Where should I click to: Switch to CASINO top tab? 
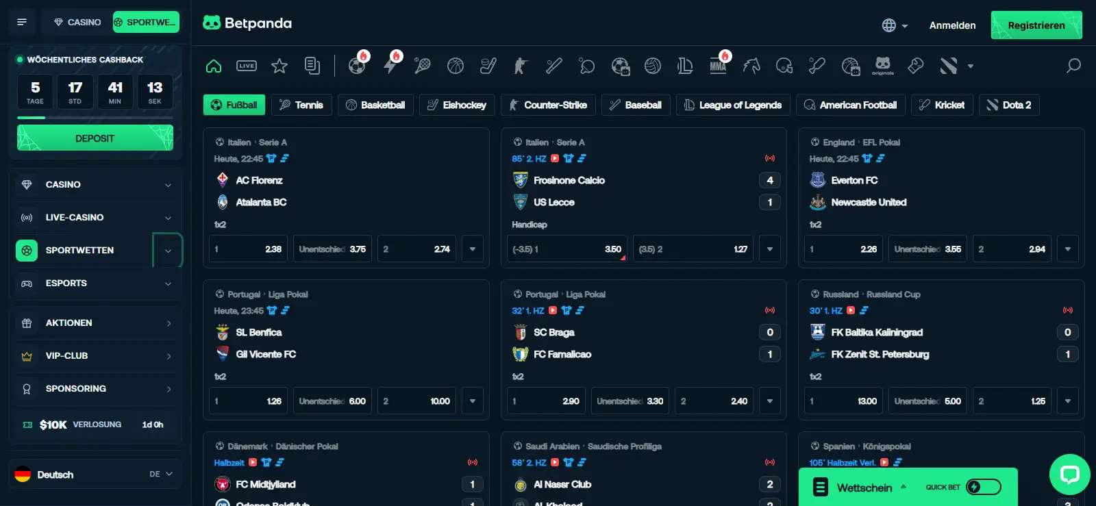click(x=77, y=22)
